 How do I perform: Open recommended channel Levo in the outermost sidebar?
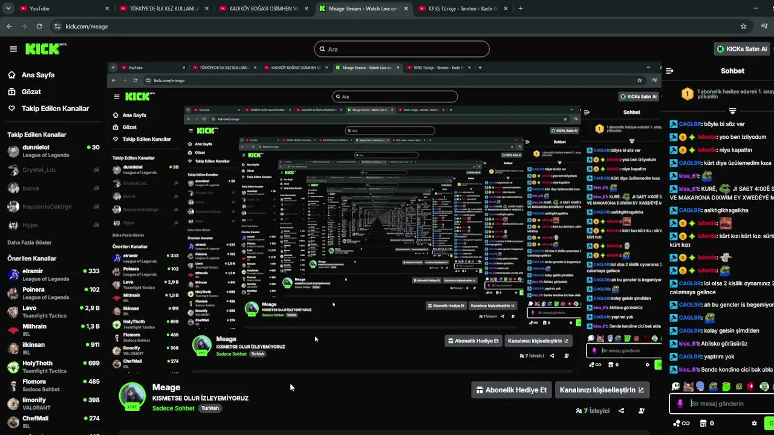click(53, 312)
